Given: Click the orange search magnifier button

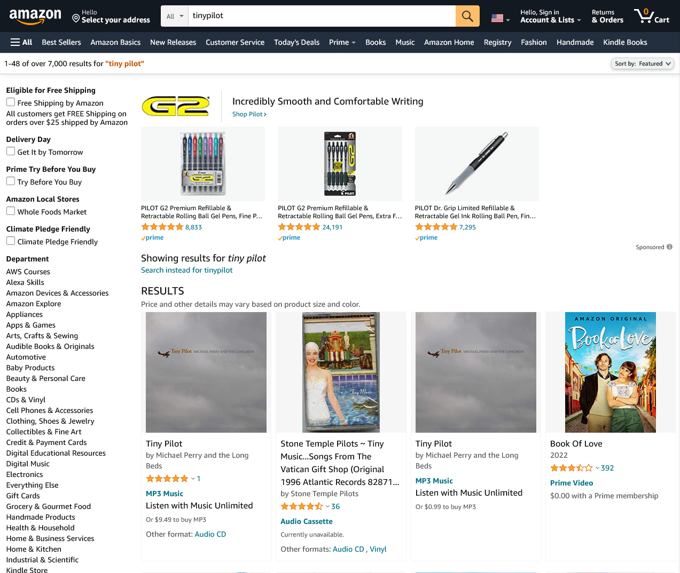Looking at the screenshot, I should click(467, 16).
